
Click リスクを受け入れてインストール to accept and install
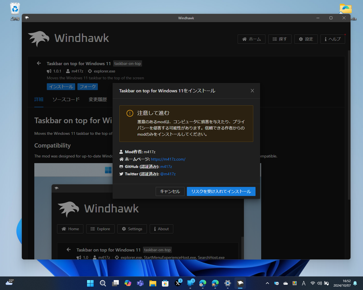[221, 191]
